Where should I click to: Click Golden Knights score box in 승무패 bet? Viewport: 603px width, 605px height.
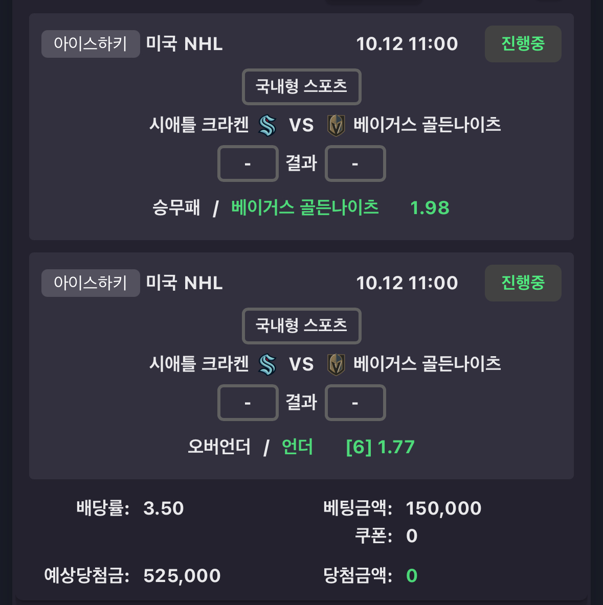click(x=355, y=164)
